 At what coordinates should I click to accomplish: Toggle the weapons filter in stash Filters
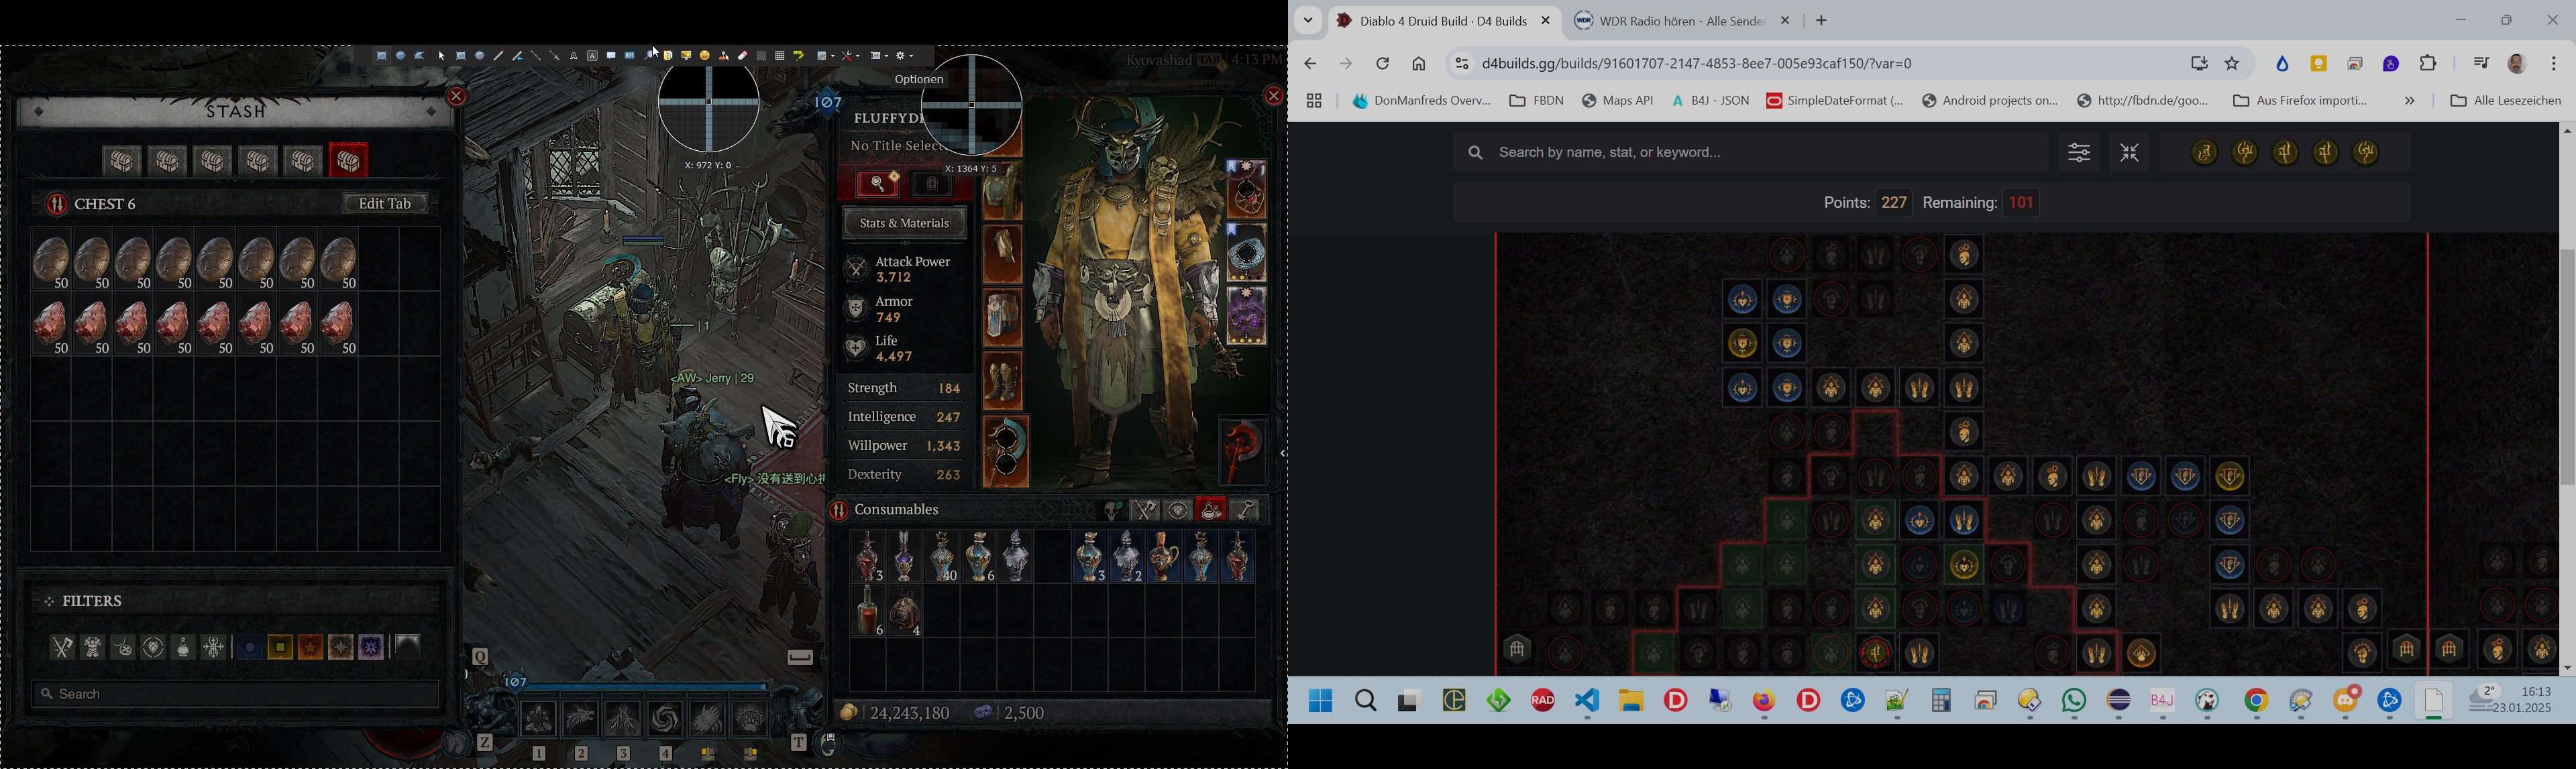62,648
